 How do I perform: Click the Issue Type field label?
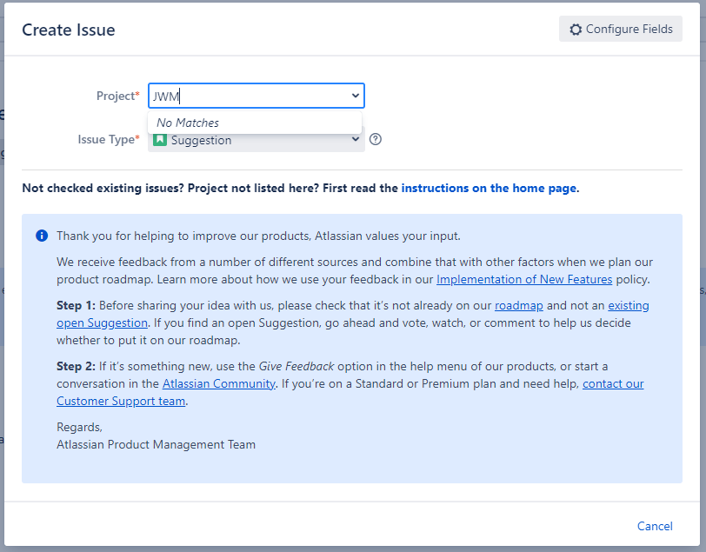pos(109,140)
